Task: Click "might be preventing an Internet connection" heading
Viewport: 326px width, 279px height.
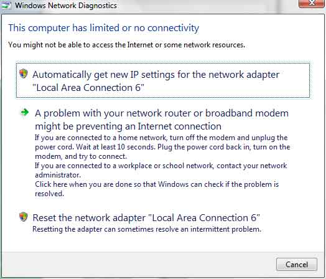Action: click(128, 126)
